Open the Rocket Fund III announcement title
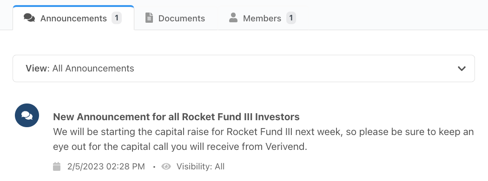488x181 pixels. [x=176, y=117]
